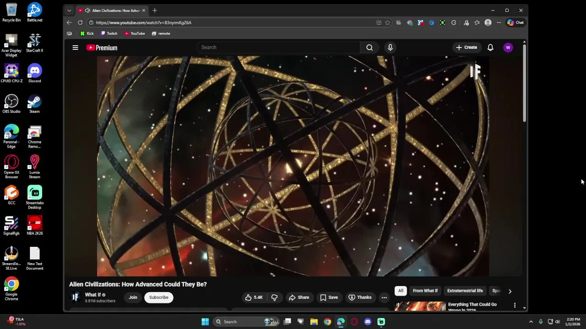This screenshot has height=329, width=586.
Task: Show hidden system tray icons
Action: pyautogui.click(x=531, y=322)
